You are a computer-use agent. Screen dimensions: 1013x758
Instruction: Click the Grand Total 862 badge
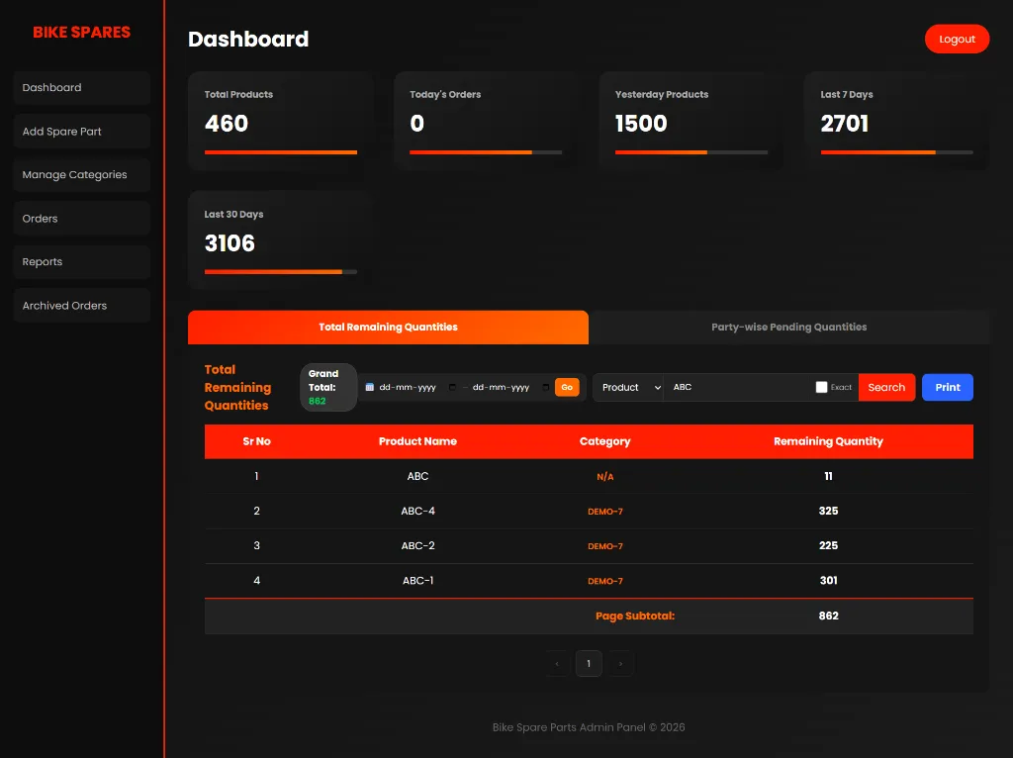point(328,387)
